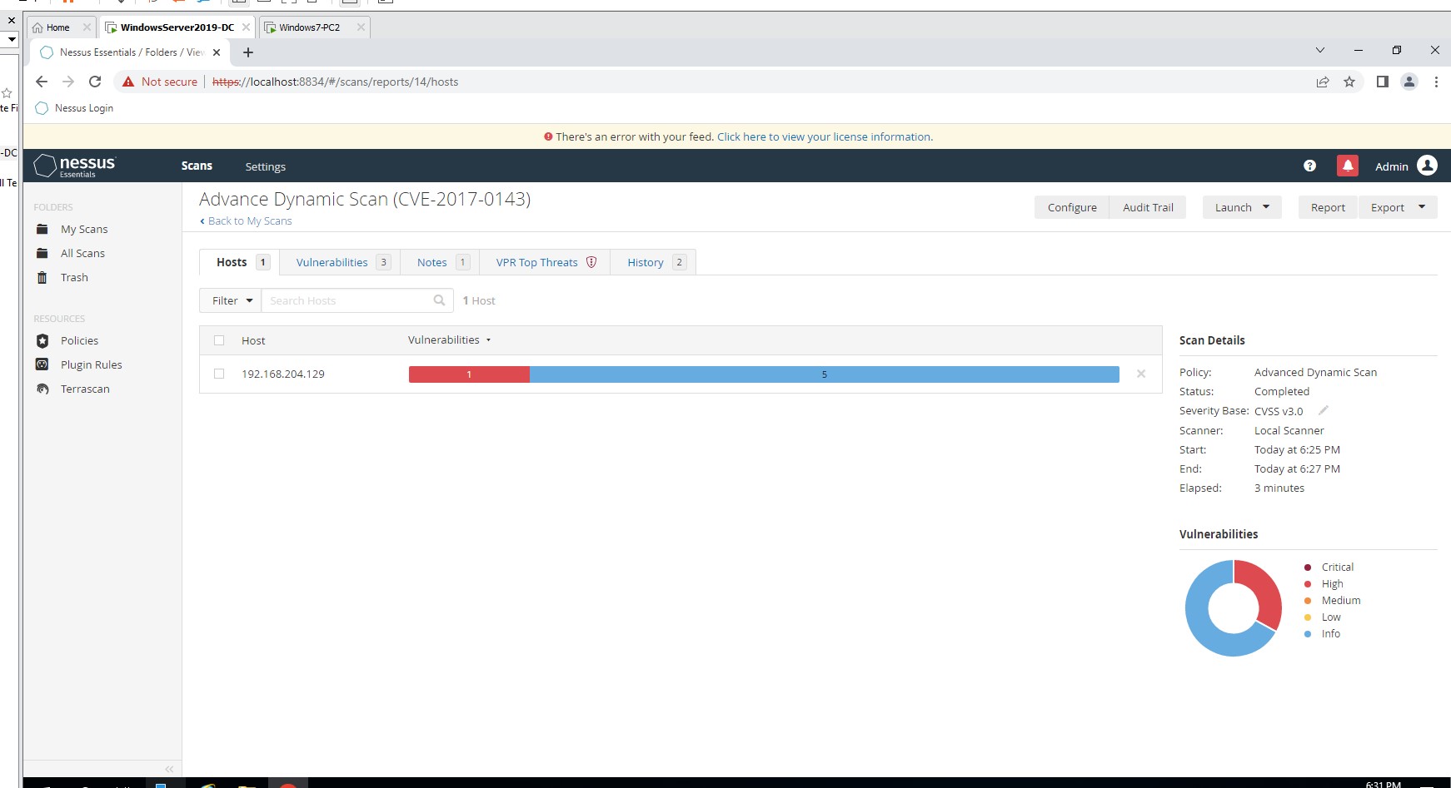This screenshot has width=1451, height=788.
Task: Click the Configure button
Action: coord(1072,207)
